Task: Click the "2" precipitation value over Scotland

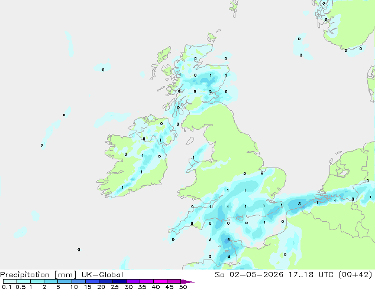Action: click(210, 91)
